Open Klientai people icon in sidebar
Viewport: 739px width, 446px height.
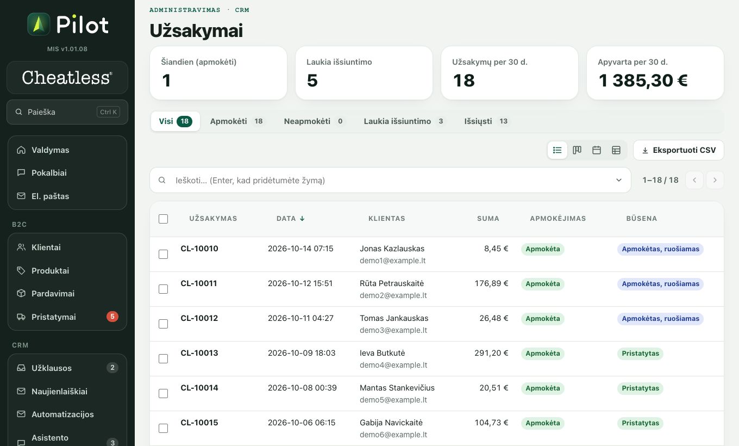tap(21, 247)
